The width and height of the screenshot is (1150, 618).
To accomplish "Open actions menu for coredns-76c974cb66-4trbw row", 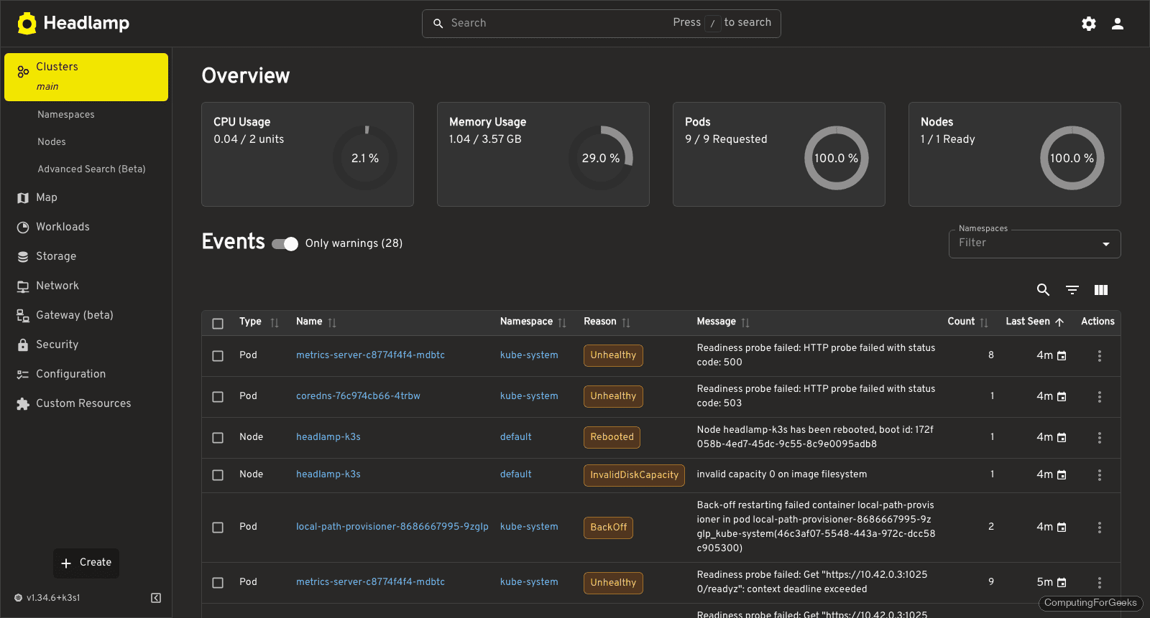I will pyautogui.click(x=1100, y=397).
